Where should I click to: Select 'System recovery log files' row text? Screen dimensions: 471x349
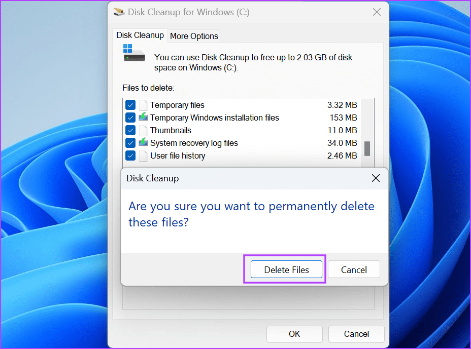[194, 143]
